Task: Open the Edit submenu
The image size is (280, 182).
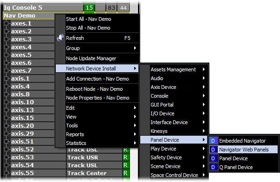Action: coord(97,108)
